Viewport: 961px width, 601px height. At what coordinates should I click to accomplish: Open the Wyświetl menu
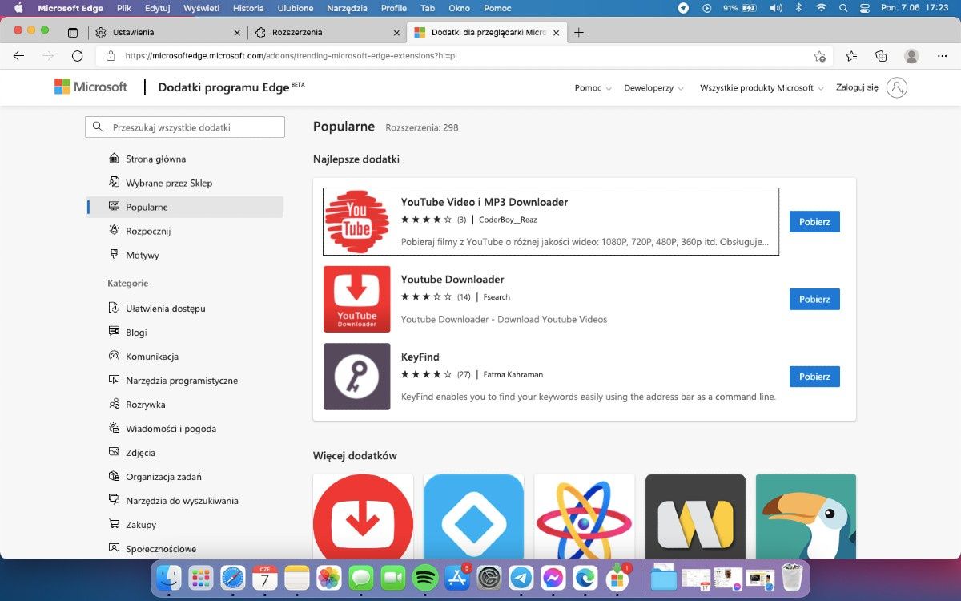click(x=203, y=8)
